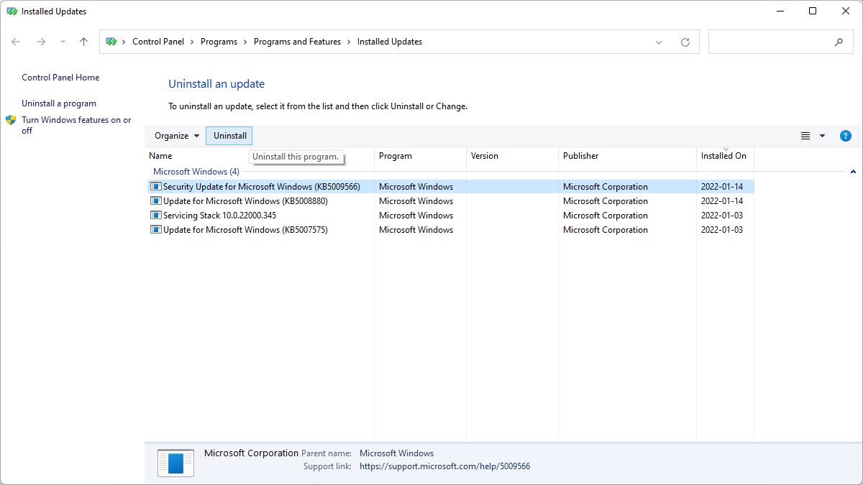Collapse the Microsoft Windows group
This screenshot has height=485, width=863.
pyautogui.click(x=853, y=172)
